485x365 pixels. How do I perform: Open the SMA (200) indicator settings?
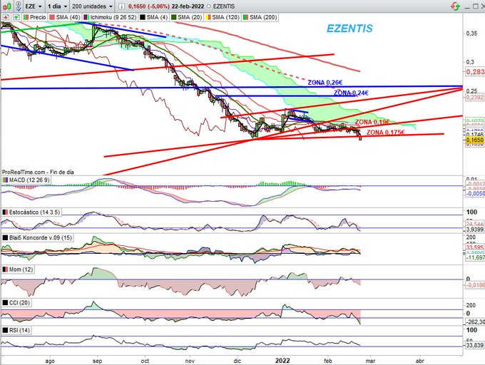tap(260, 17)
